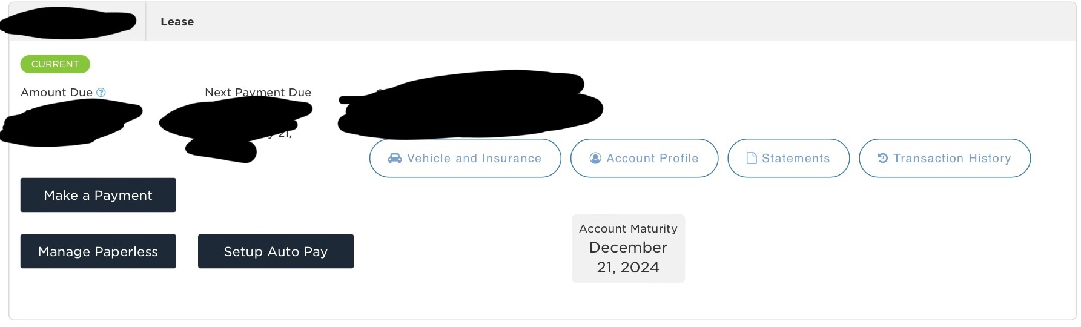The height and width of the screenshot is (327, 1081).
Task: Click the Make a Payment button
Action: [98, 195]
